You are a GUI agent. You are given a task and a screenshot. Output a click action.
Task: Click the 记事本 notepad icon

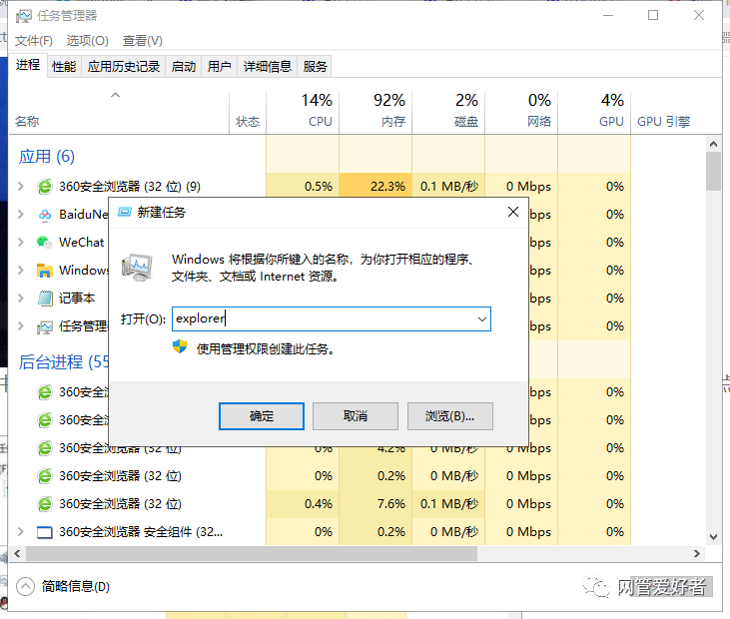click(x=45, y=299)
